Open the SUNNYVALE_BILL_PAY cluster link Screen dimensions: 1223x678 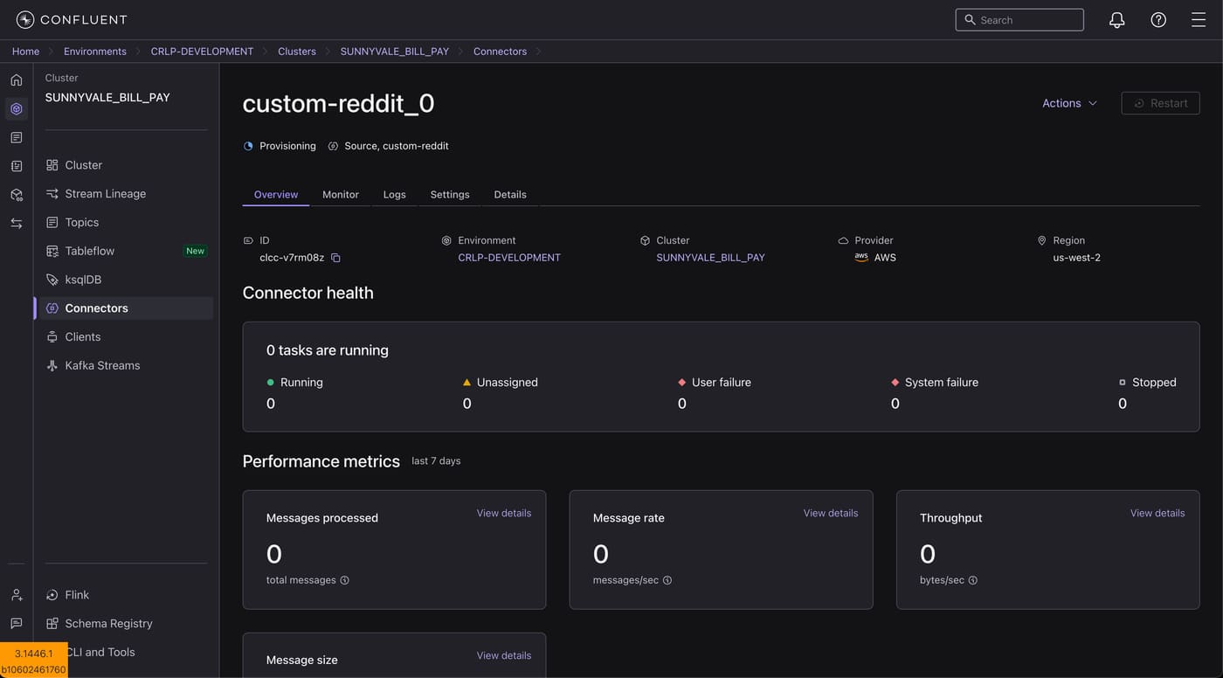710,258
